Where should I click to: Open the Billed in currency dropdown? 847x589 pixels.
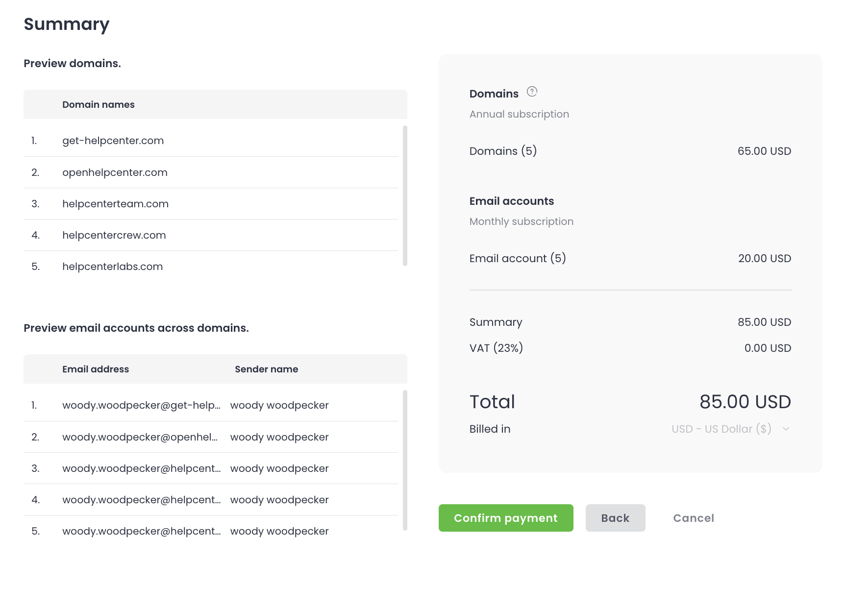[721, 429]
